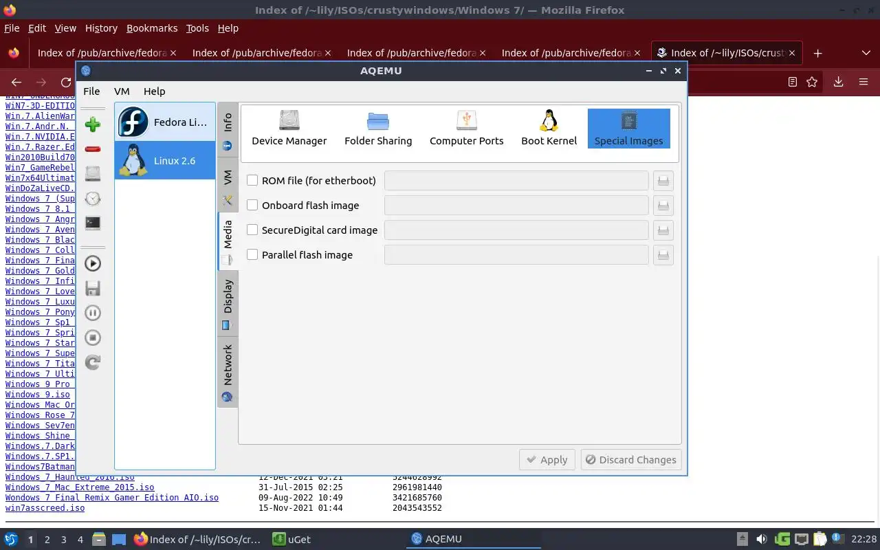Close the lily ISOs tab

pyautogui.click(x=792, y=53)
